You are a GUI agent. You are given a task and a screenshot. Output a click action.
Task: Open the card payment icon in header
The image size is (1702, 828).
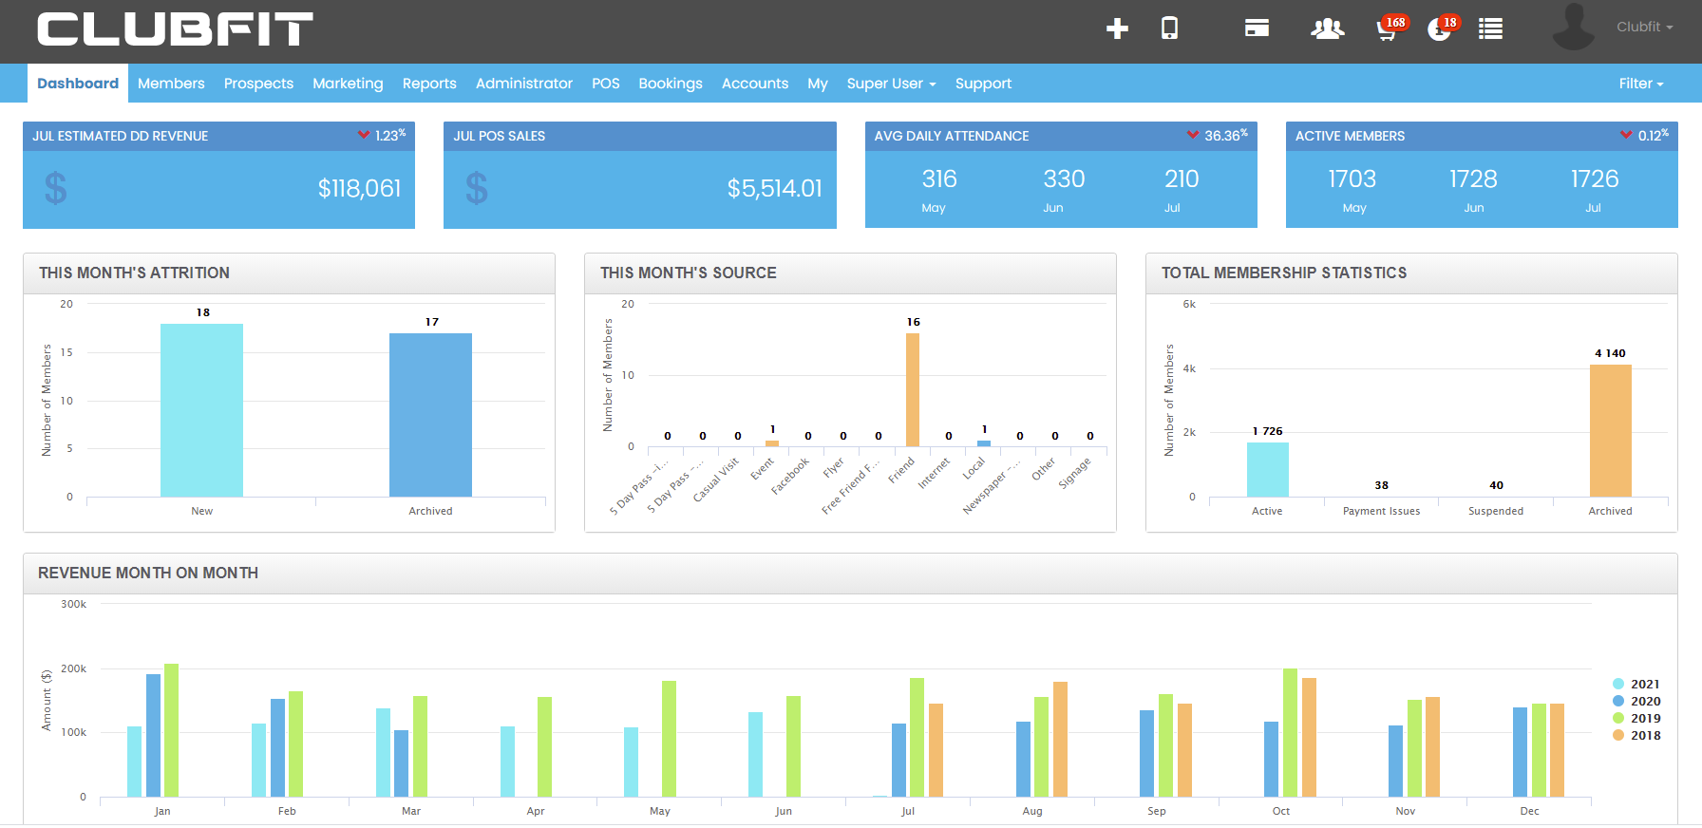point(1257,28)
